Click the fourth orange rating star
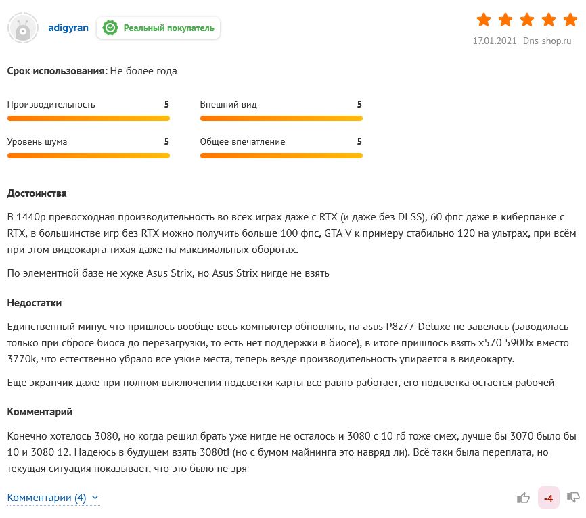 [548, 19]
